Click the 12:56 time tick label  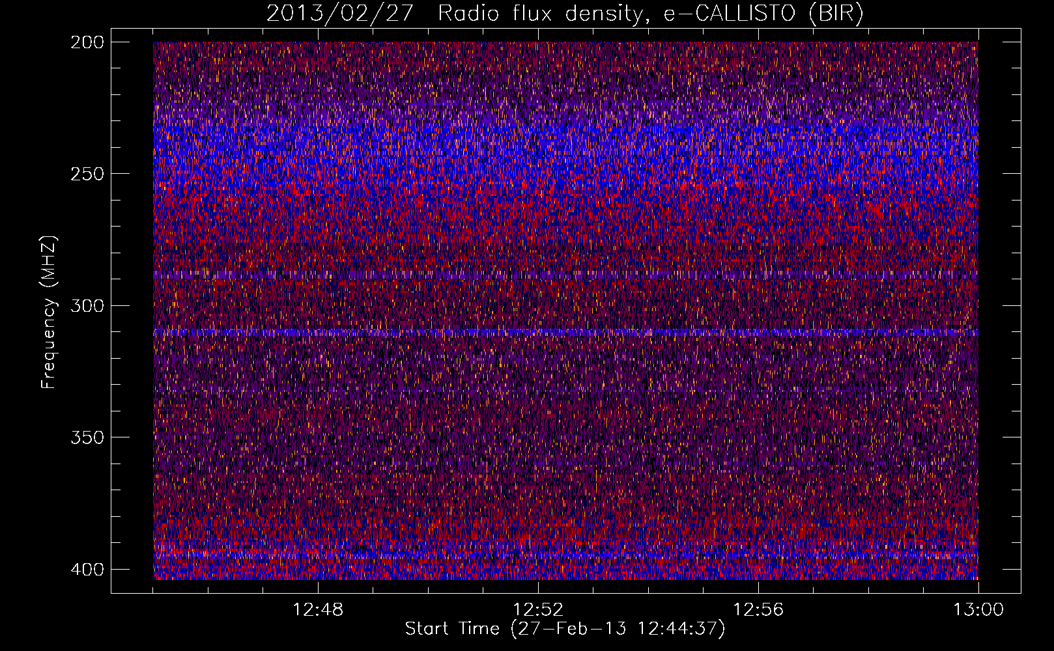(758, 610)
